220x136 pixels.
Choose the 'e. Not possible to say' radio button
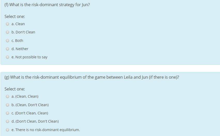pyautogui.click(x=7, y=57)
